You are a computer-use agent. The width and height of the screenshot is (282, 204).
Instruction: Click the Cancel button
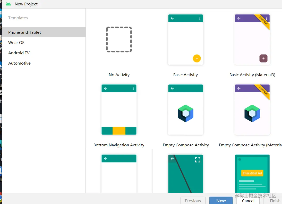(x=248, y=201)
